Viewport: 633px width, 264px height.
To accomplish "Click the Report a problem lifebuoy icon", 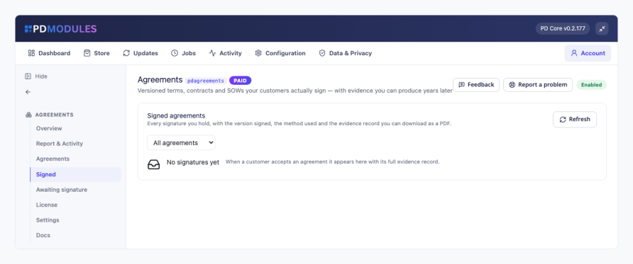I will pos(512,85).
